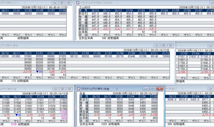Select the 安値 row header in 白金
214x127 pixels.
tap(84, 109)
